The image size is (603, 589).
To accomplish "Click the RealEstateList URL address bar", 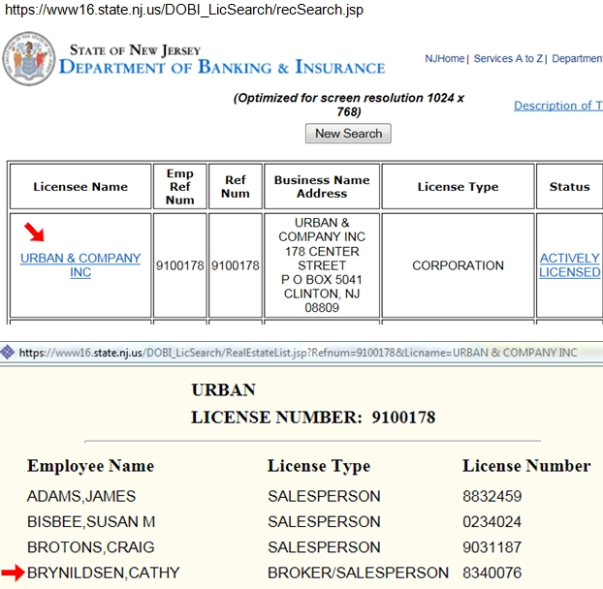I will coord(298,353).
